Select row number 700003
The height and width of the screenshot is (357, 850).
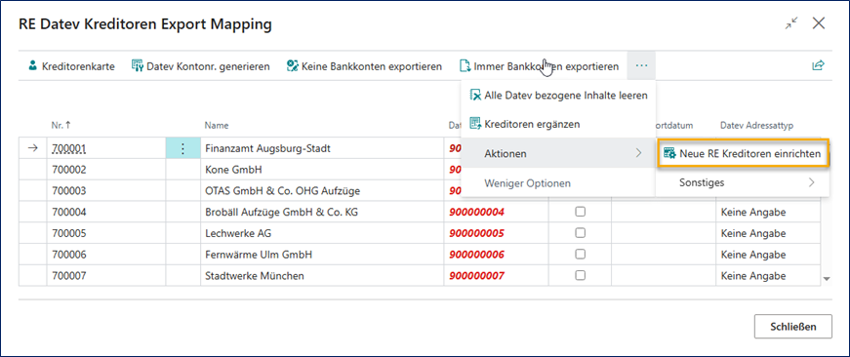coord(69,190)
